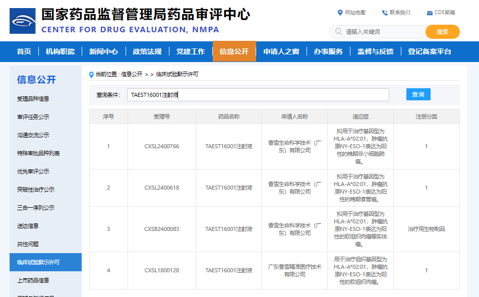Click the blue 查询 button
This screenshot has width=479, height=297.
(418, 94)
